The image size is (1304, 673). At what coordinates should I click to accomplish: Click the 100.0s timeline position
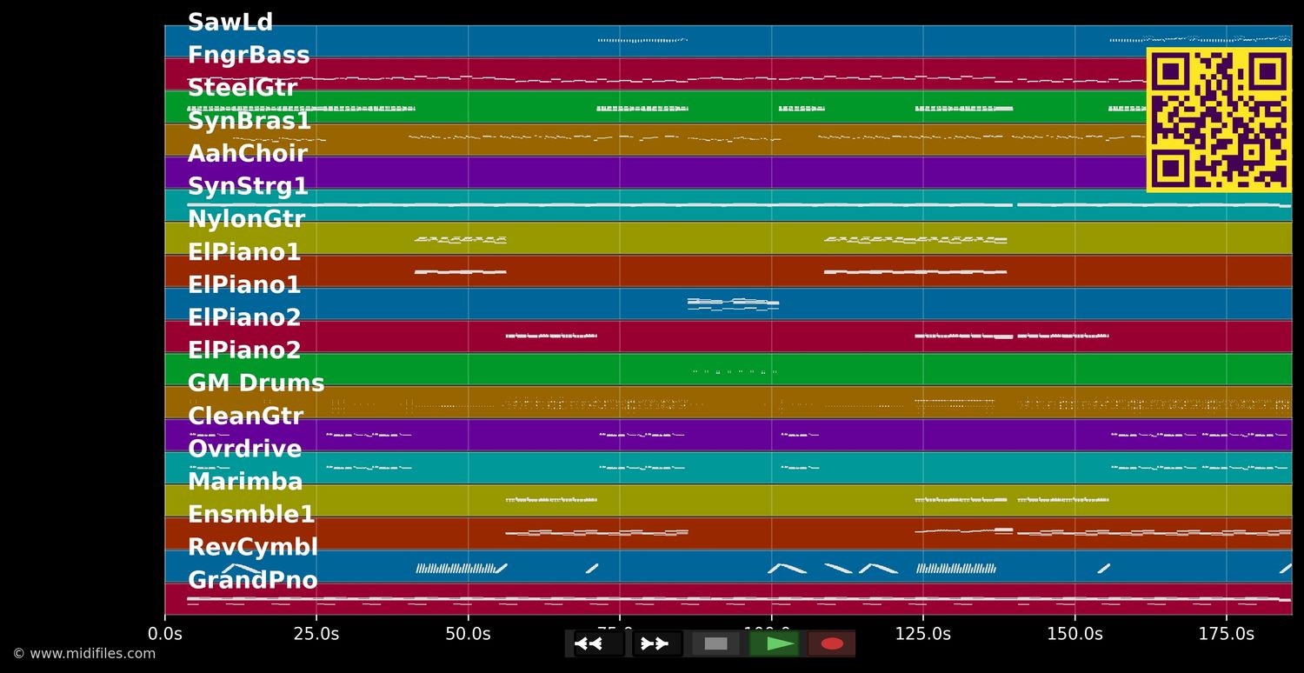coord(773,634)
